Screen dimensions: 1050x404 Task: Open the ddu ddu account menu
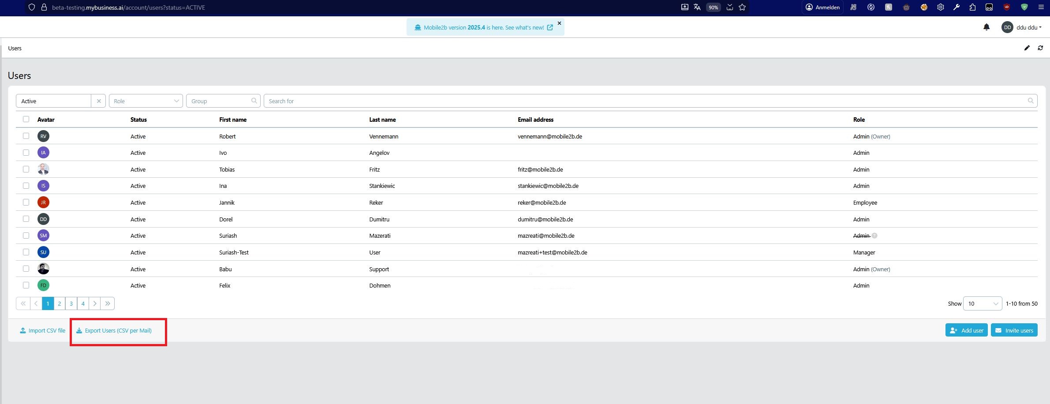(x=1021, y=27)
